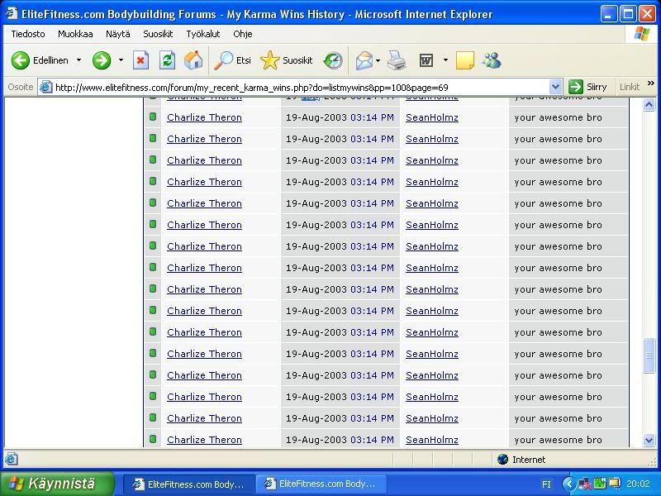Expand the mail button dropdown arrow
This screenshot has width=661, height=496.
pos(378,60)
